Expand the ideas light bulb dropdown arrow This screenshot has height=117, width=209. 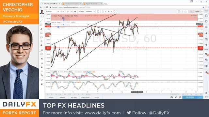click(105, 12)
